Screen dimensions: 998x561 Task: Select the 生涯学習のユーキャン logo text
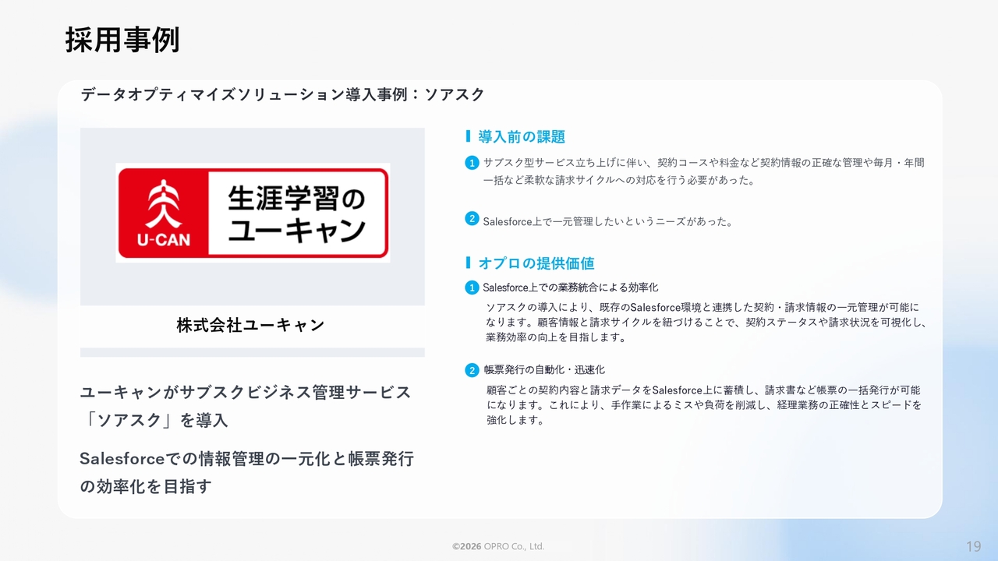(296, 213)
